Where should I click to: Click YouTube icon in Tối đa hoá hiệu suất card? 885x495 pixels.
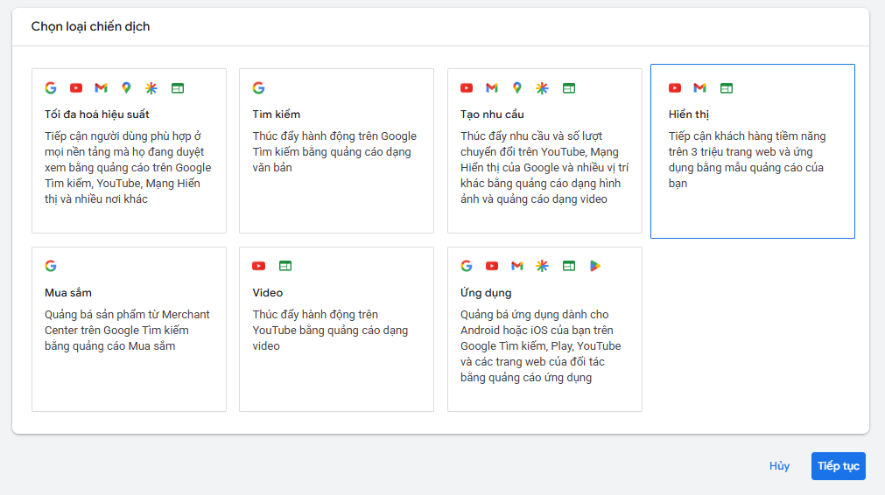pos(75,88)
